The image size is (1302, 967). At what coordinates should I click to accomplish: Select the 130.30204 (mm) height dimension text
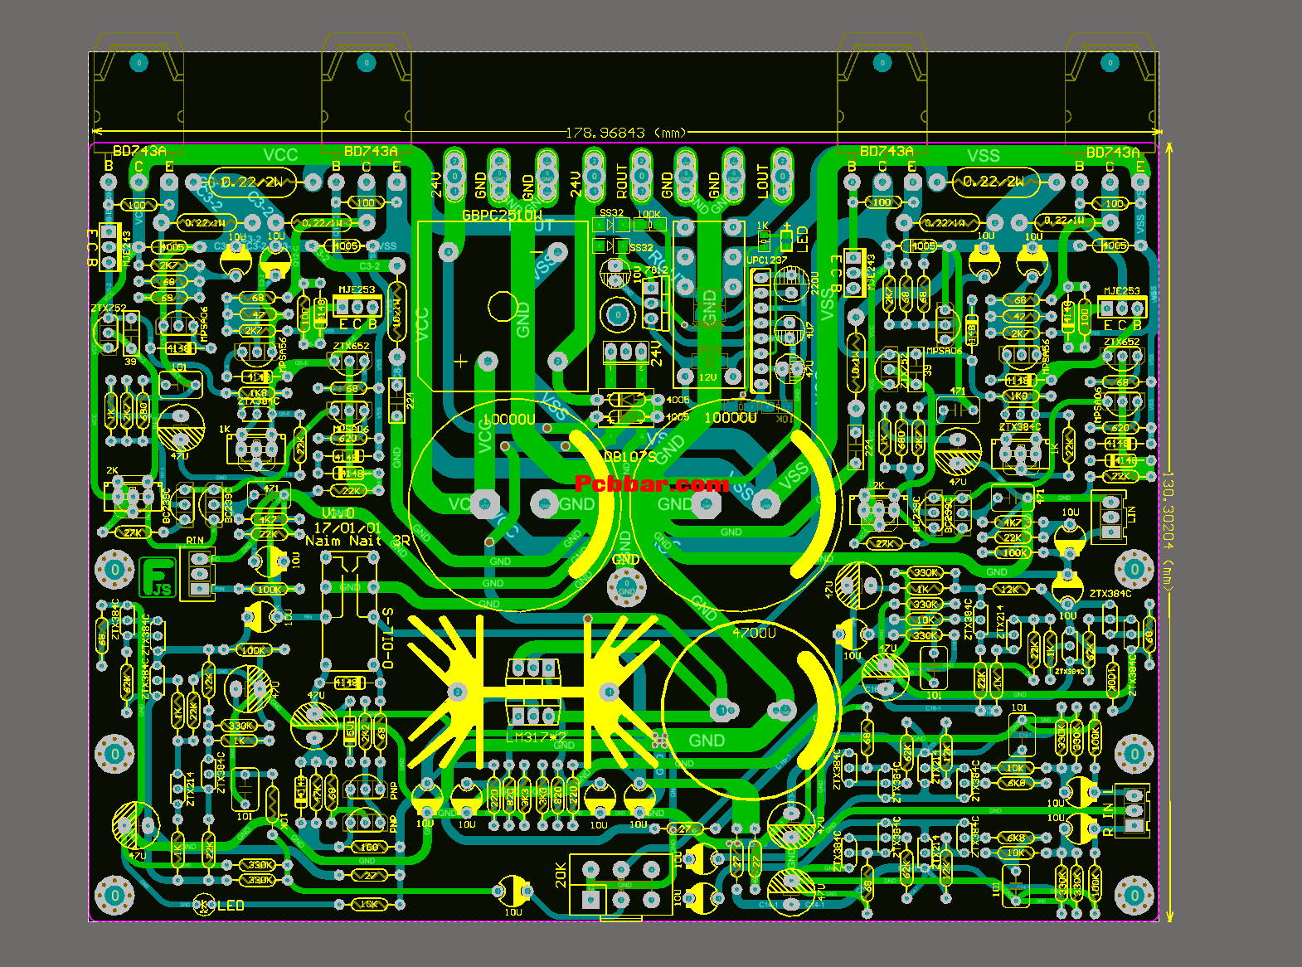[x=1168, y=532]
